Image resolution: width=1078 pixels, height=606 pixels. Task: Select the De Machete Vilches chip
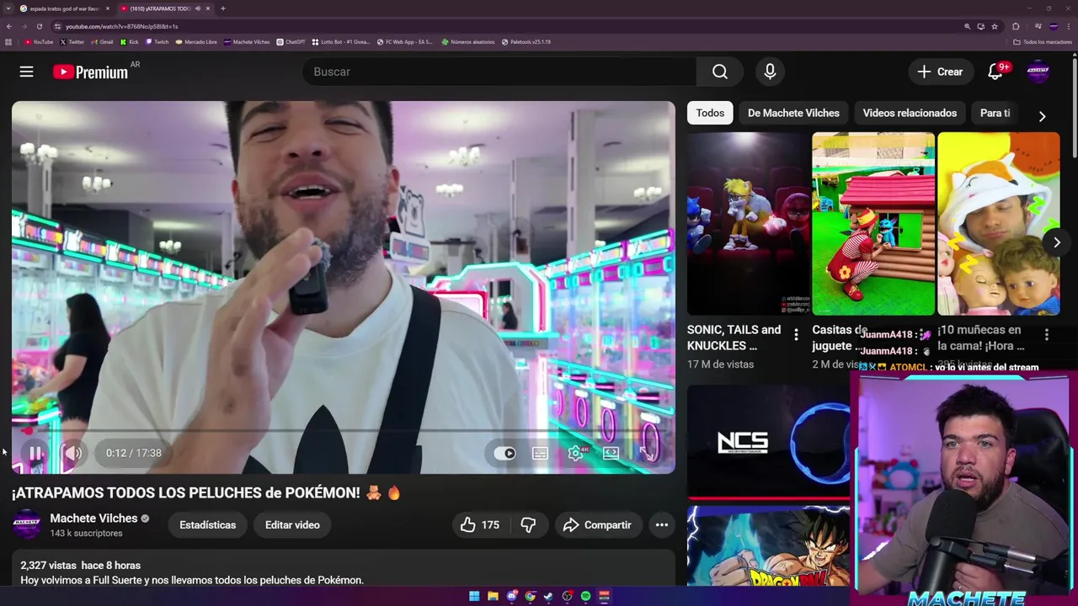coord(793,113)
